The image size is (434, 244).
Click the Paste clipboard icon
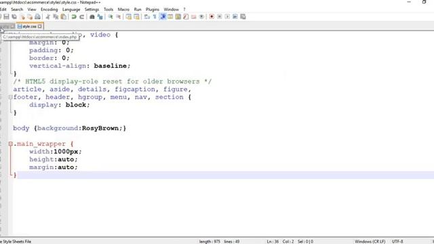tap(63, 17)
